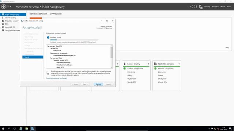
Task: Select the Wyniki step in the wizard
Action: pyautogui.click(x=33, y=57)
